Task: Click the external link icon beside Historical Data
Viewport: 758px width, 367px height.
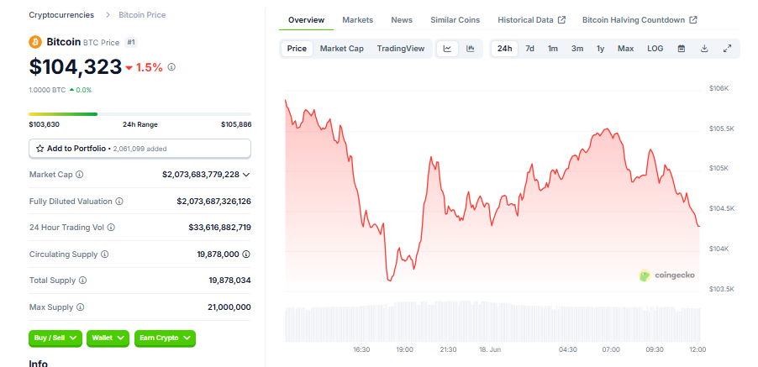Action: coord(561,20)
